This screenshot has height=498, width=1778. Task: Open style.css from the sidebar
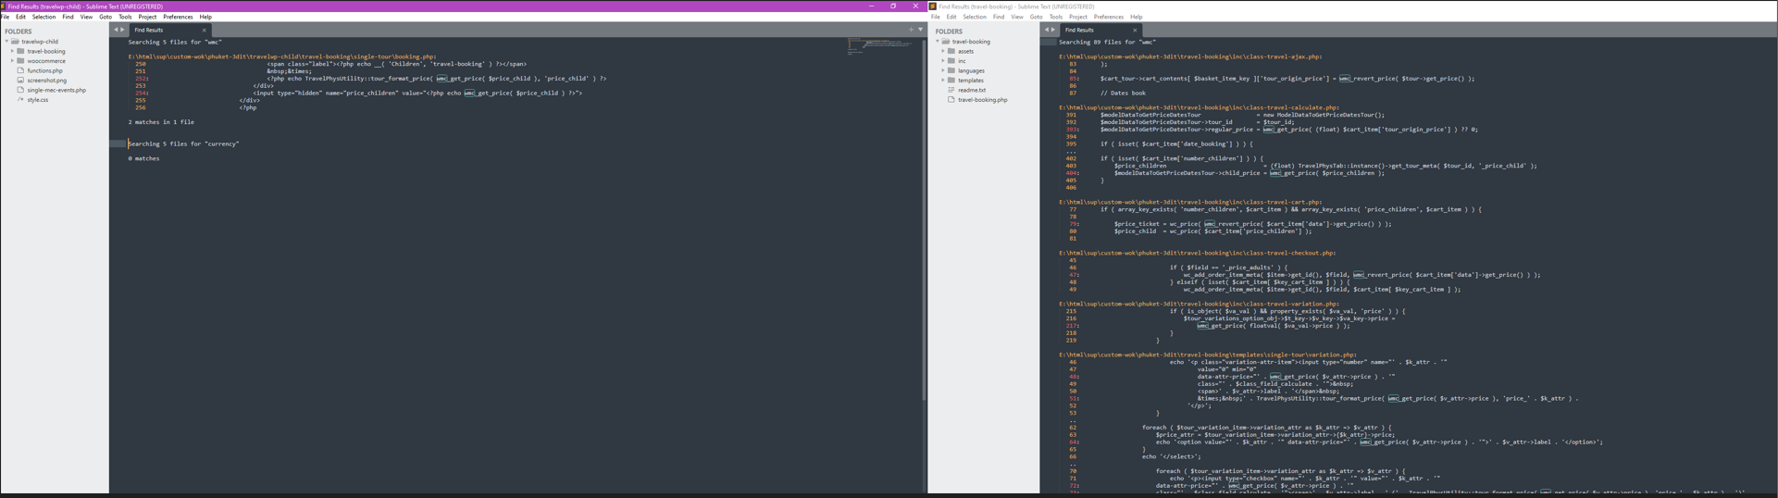(x=37, y=100)
